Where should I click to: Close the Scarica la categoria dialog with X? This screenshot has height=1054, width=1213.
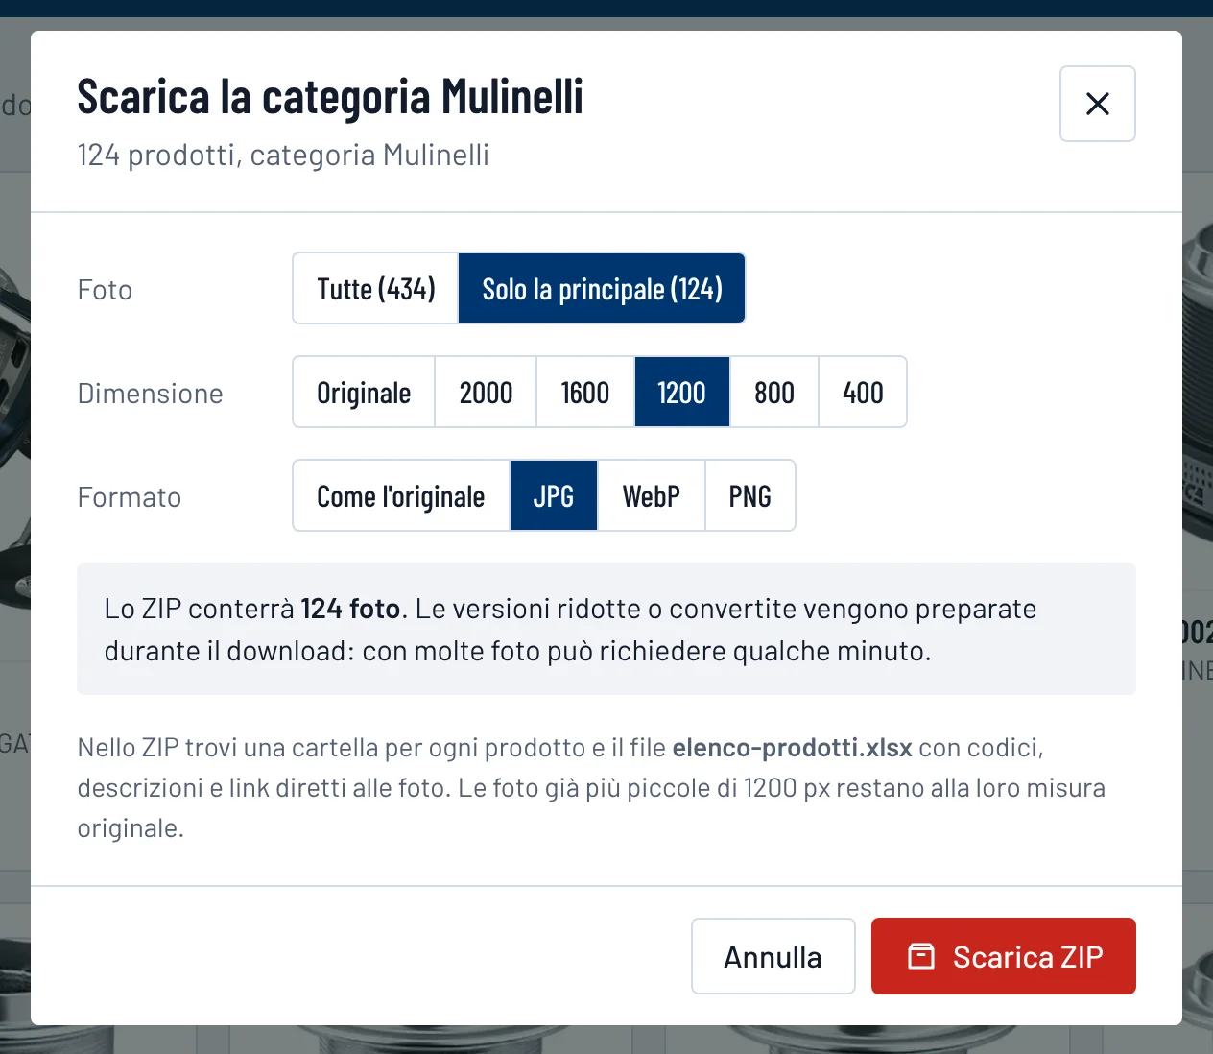point(1097,104)
